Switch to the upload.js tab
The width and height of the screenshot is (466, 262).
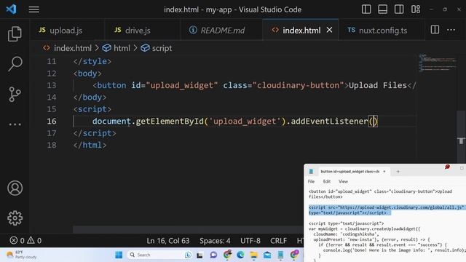click(x=67, y=30)
